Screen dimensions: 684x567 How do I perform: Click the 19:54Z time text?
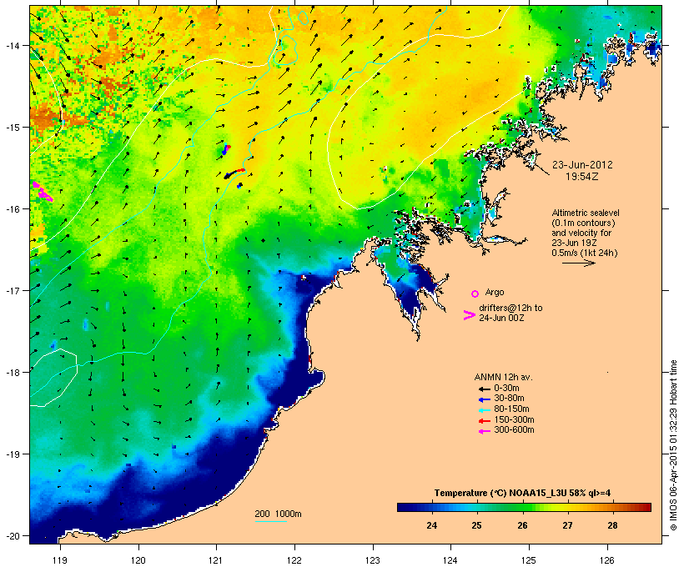[x=582, y=177]
